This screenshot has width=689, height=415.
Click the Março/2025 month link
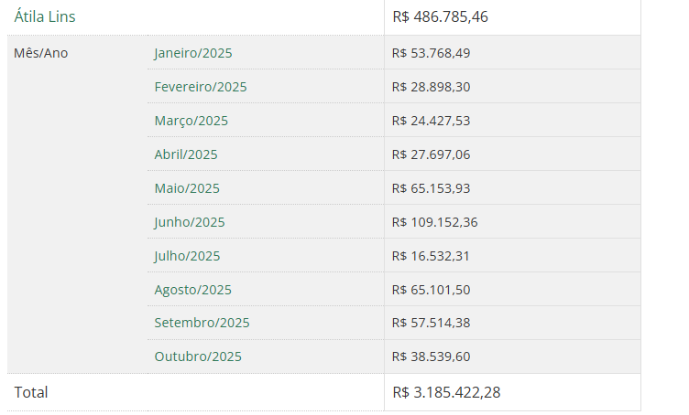tap(191, 121)
